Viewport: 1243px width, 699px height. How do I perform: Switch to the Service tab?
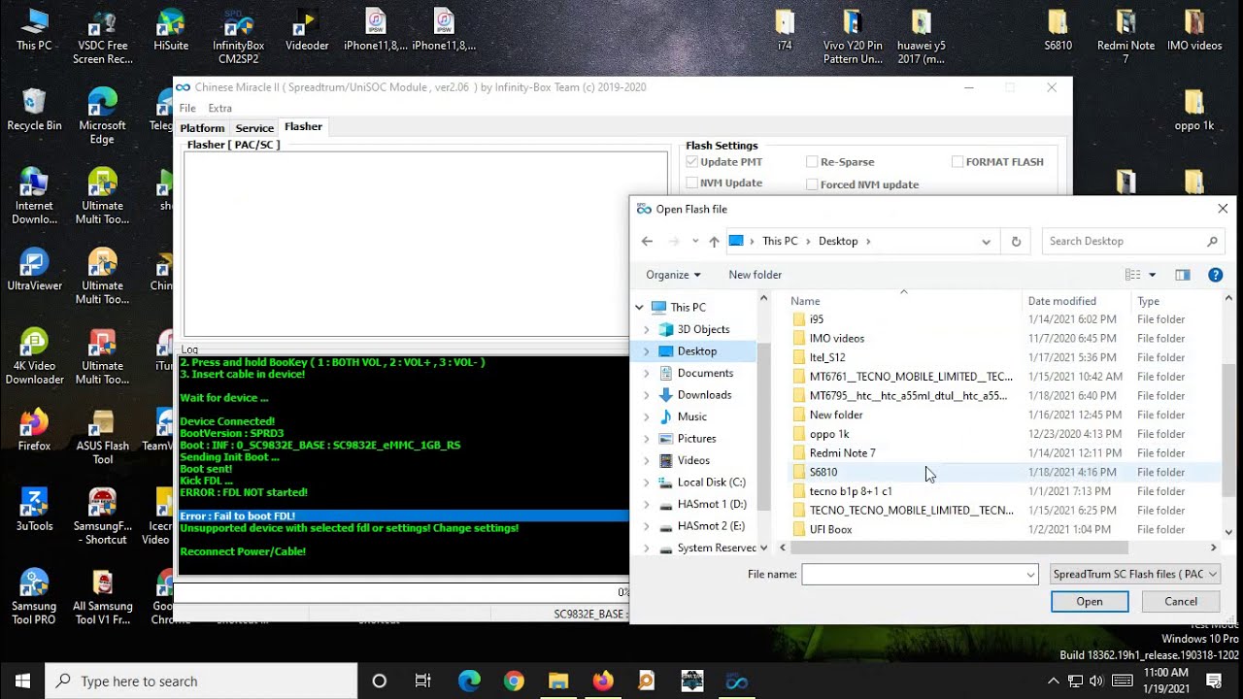point(254,128)
